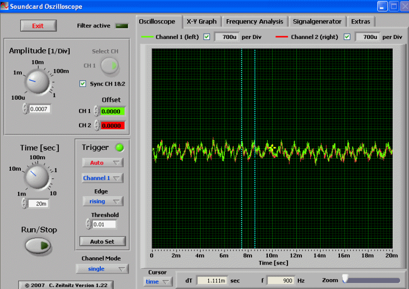409x289 pixels.
Task: Click the frequency field showing 900
Action: [282, 281]
